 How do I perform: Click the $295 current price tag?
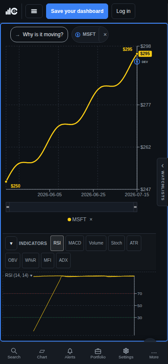(145, 54)
